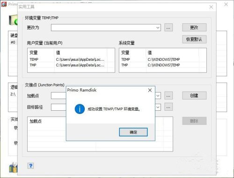Browse folder with ellipsis next to 更改为
This screenshot has height=178, width=234.
pyautogui.click(x=168, y=28)
